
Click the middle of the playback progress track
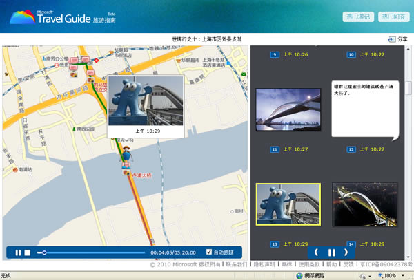tap(91, 252)
